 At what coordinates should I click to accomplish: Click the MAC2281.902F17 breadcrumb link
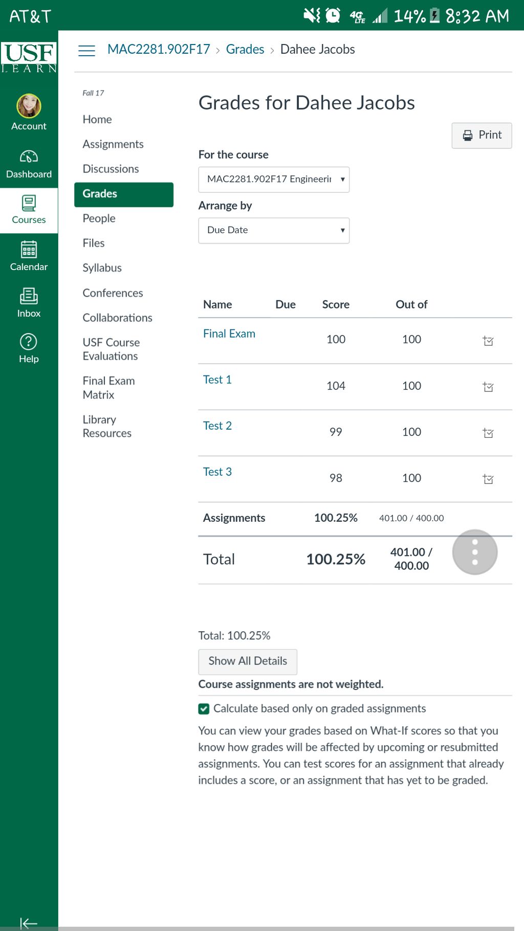(x=159, y=50)
